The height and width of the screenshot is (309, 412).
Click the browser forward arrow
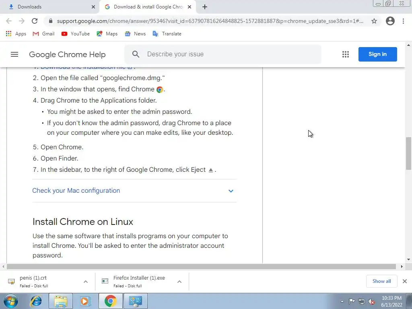click(x=22, y=21)
